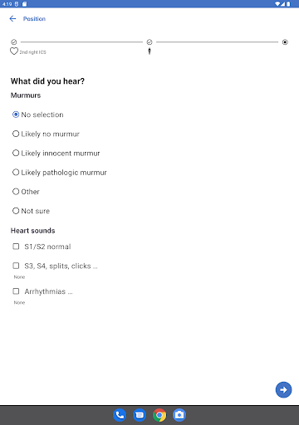299x425 pixels.
Task: Open the Phone app in dock
Action: (x=120, y=415)
